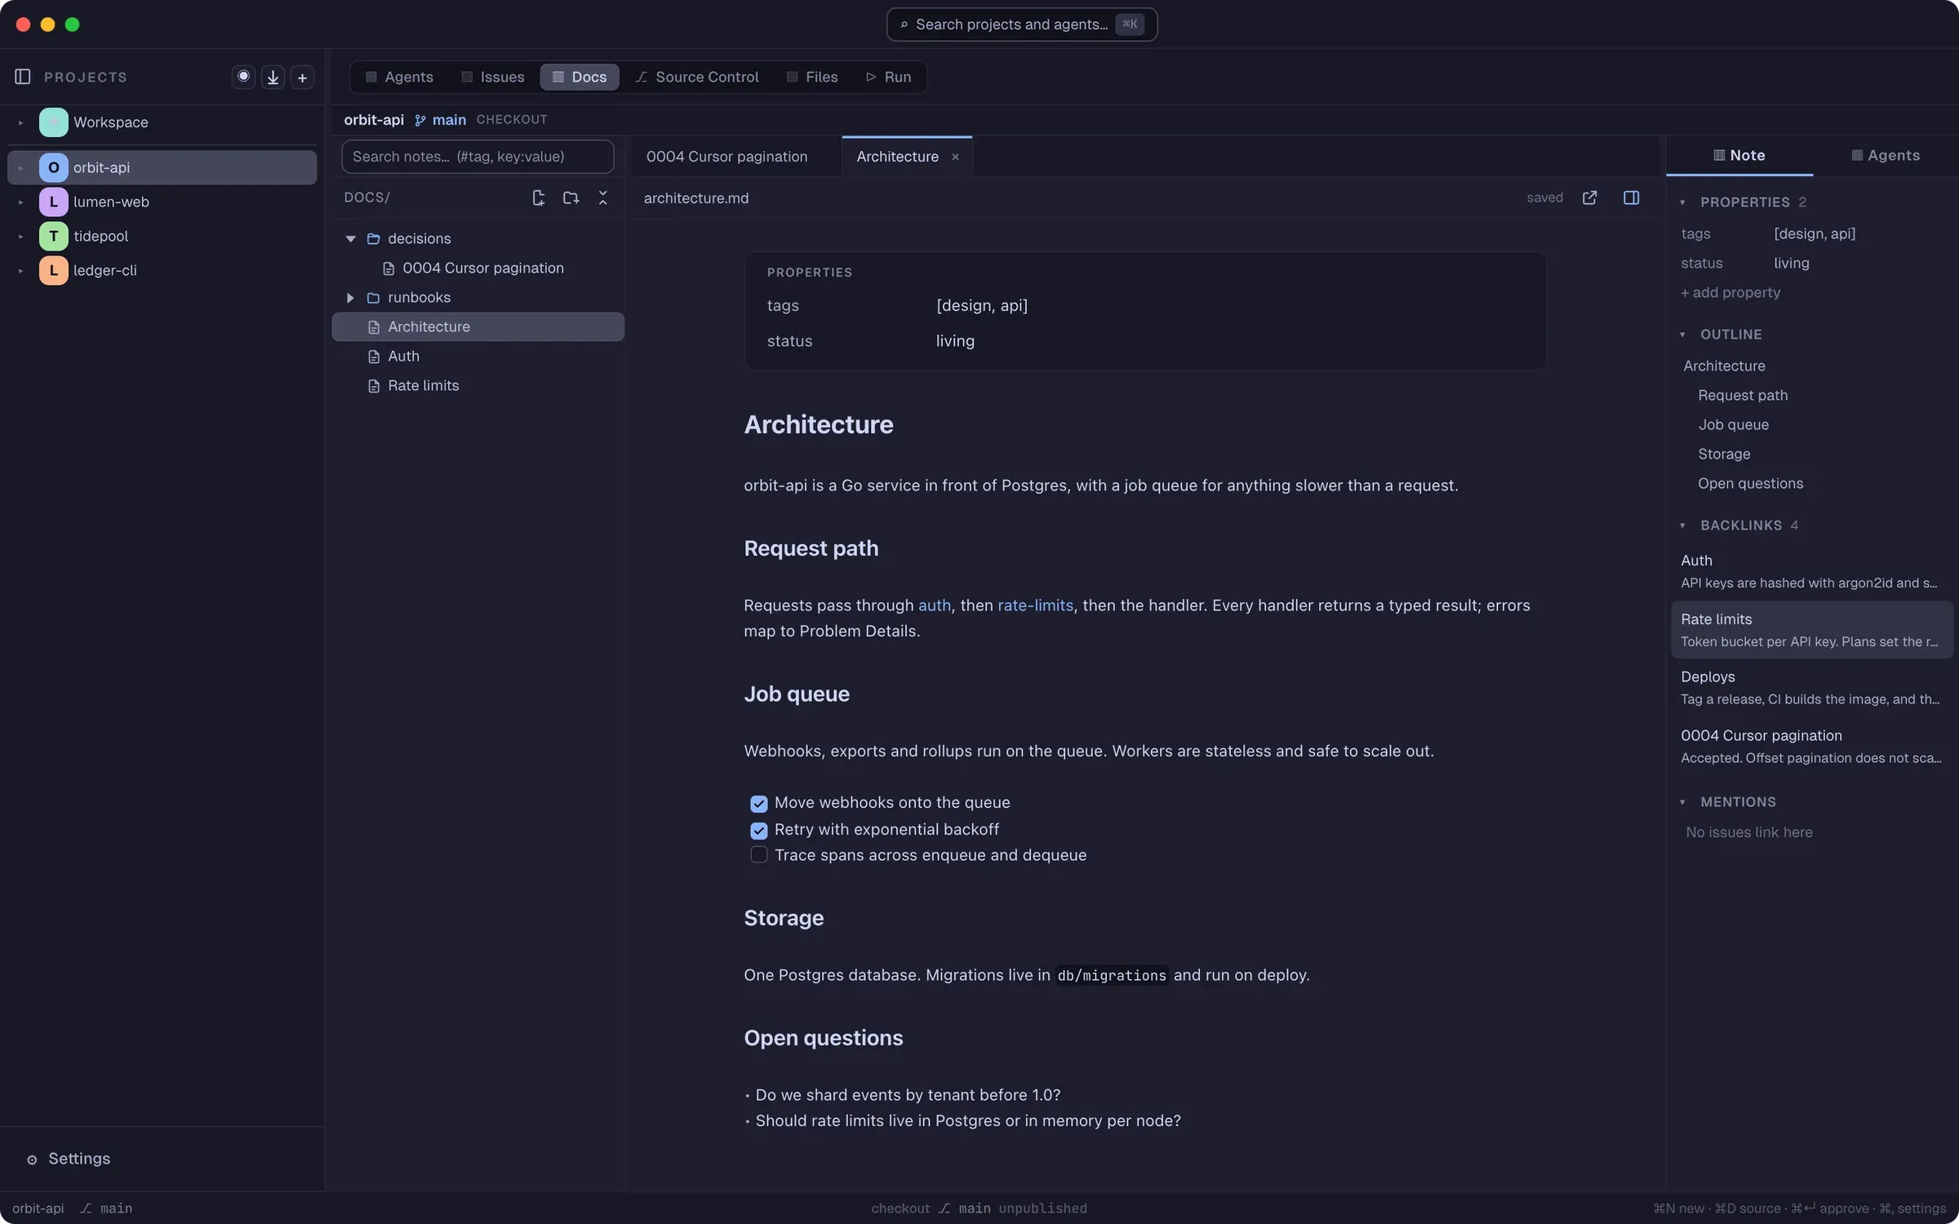Follow the rate-limits link in the document

coord(1035,605)
